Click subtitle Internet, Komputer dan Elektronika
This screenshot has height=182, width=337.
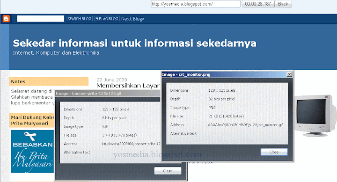(56, 53)
